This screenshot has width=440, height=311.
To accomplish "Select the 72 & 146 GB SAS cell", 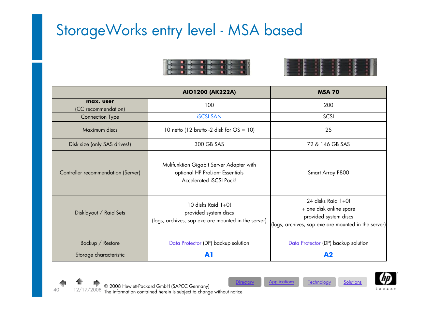I will (x=329, y=144).
